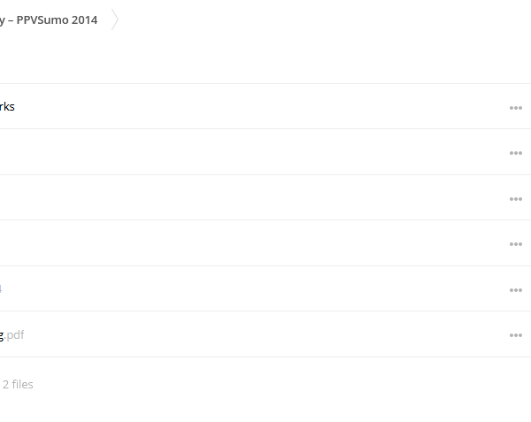Open the ellipsis menu on the third list row
This screenshot has height=422, width=531.
(x=515, y=199)
